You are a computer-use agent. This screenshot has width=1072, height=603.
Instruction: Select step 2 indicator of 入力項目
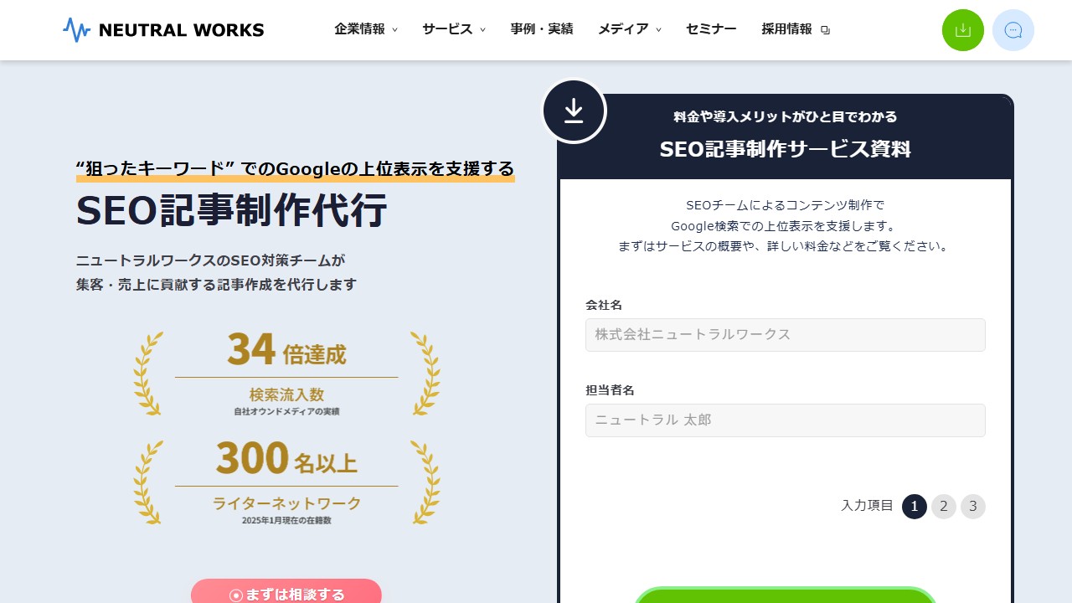click(x=944, y=507)
